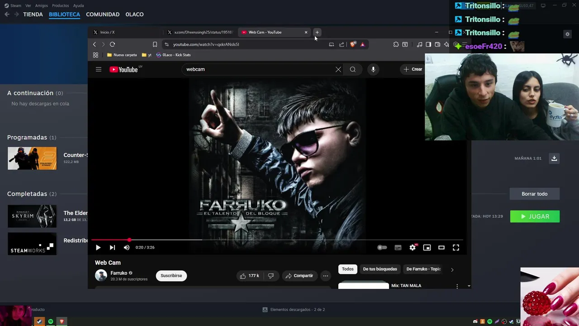Open 0Laco - Kick Stats bookmark
Screen dimensions: 579x326
click(173, 55)
